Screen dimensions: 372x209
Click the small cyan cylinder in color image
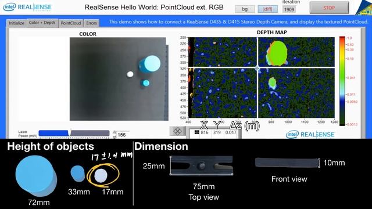[145, 83]
